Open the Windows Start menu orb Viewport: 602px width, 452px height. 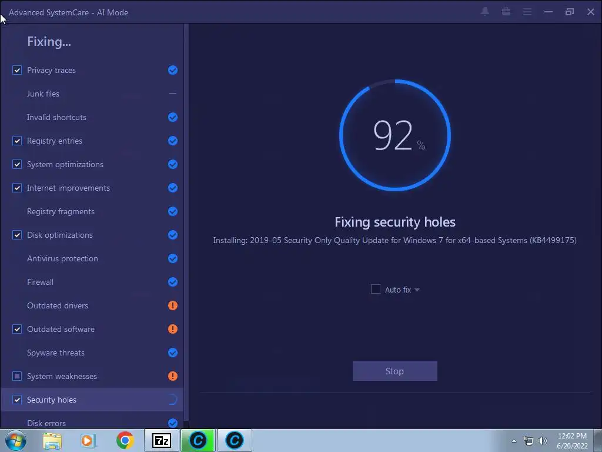click(x=15, y=440)
